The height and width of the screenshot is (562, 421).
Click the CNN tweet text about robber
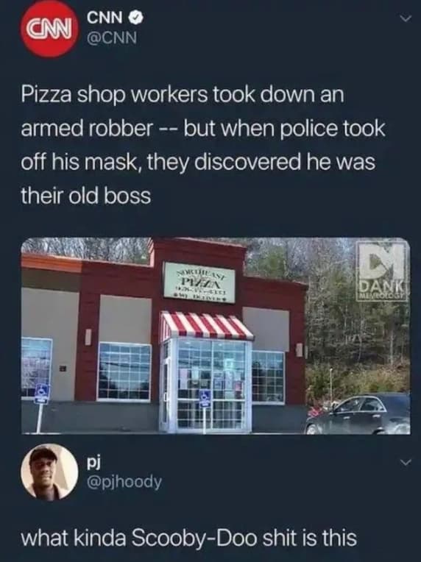(203, 145)
